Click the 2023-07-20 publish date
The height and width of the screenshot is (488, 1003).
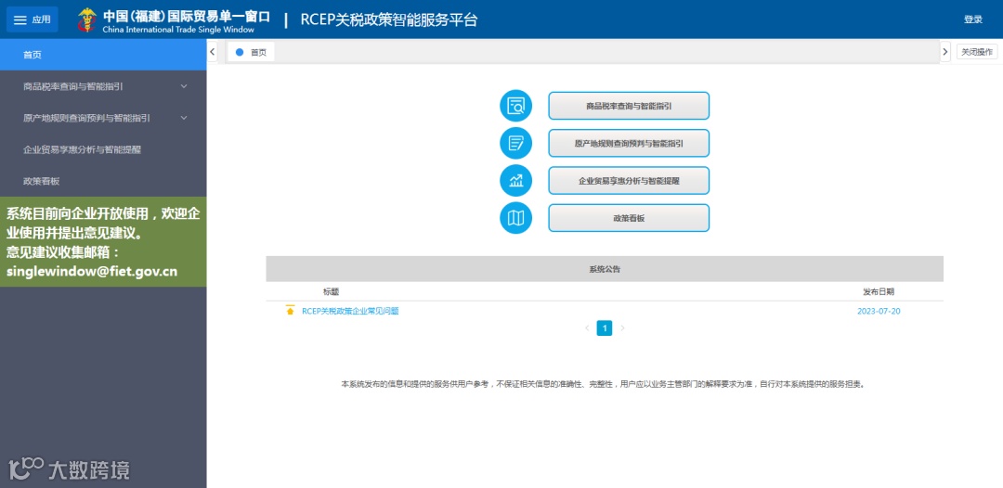tap(879, 311)
